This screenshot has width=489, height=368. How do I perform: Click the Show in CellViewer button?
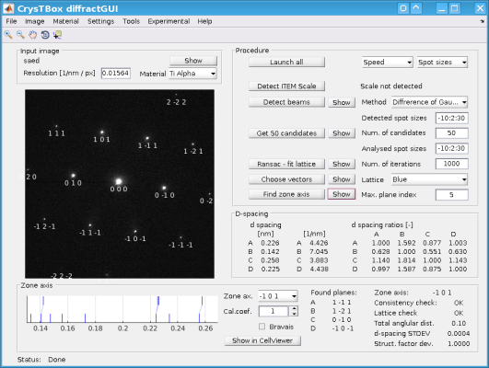[262, 340]
